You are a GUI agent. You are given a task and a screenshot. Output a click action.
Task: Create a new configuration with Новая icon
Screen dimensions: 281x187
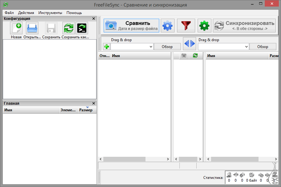click(x=16, y=28)
